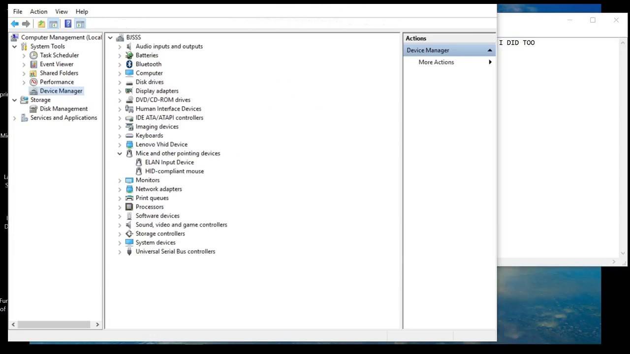Expand the System devices category

120,242
